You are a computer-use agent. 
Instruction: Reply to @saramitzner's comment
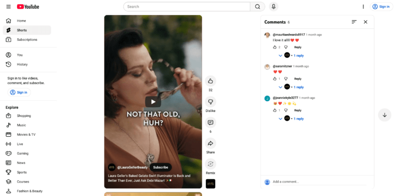pos(298,79)
